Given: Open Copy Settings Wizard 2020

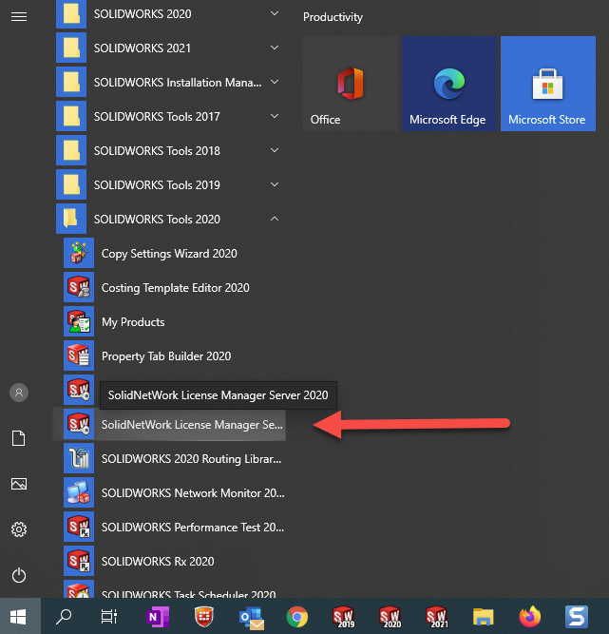Looking at the screenshot, I should coord(169,254).
